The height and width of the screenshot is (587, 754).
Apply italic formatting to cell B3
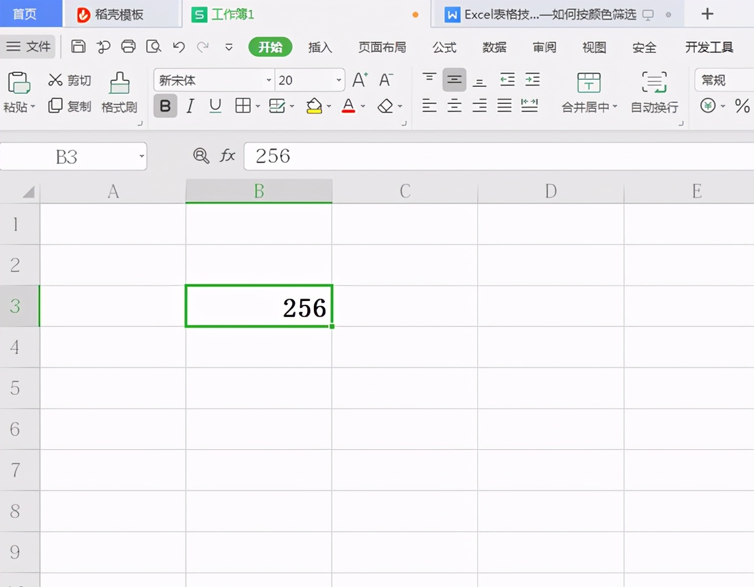190,106
